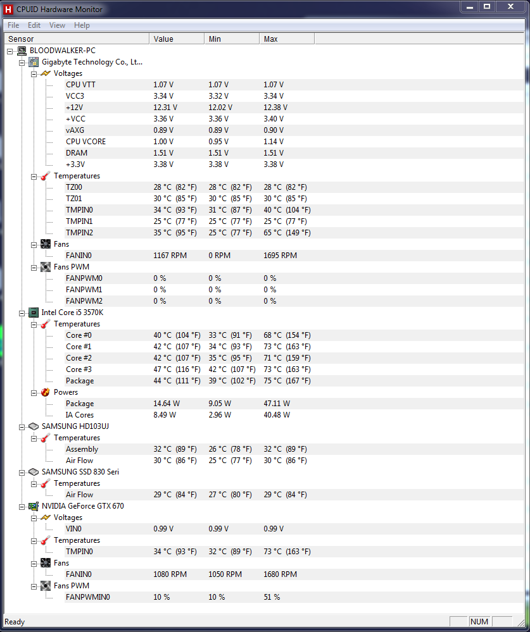
Task: Click the NUM indicator in status bar
Action: tap(479, 621)
